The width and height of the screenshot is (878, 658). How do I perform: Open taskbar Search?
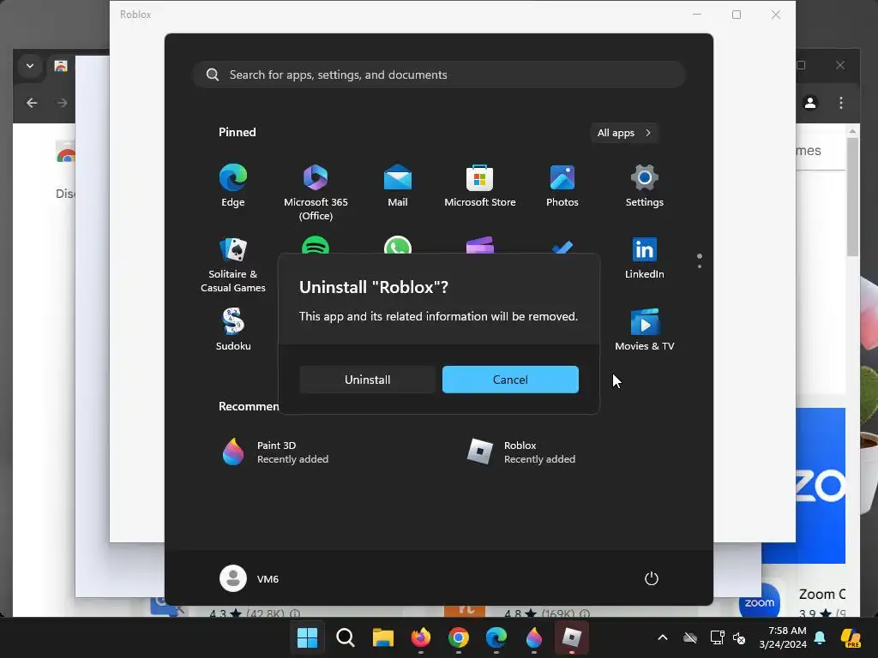coord(346,637)
